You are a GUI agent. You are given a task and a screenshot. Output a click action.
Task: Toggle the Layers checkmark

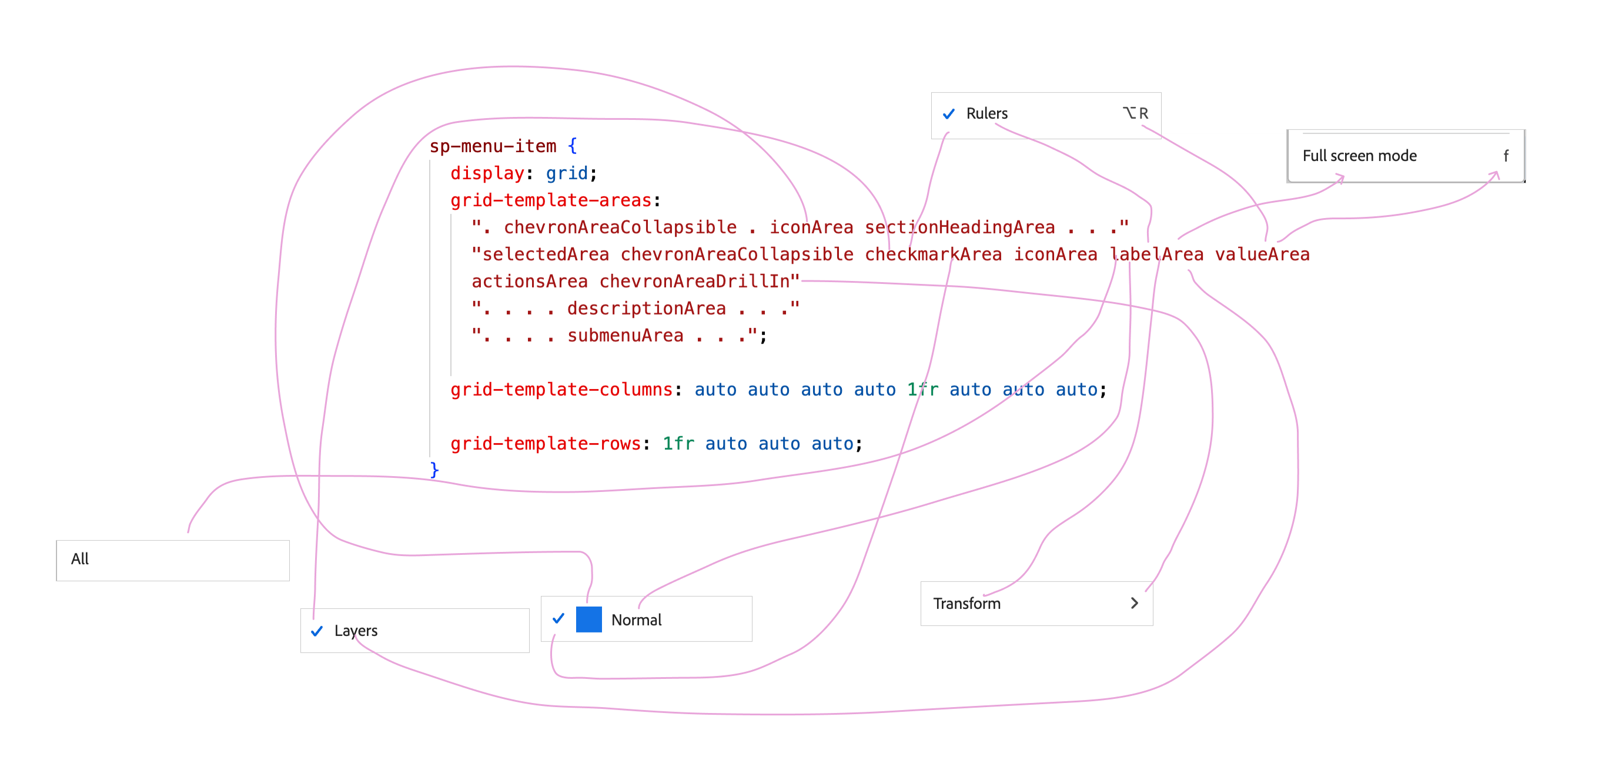point(316,631)
